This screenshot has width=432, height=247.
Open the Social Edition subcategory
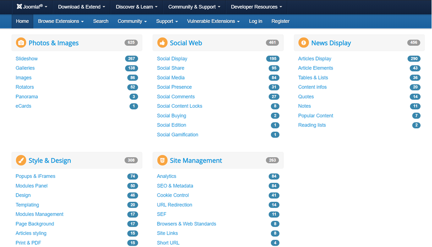click(x=171, y=125)
